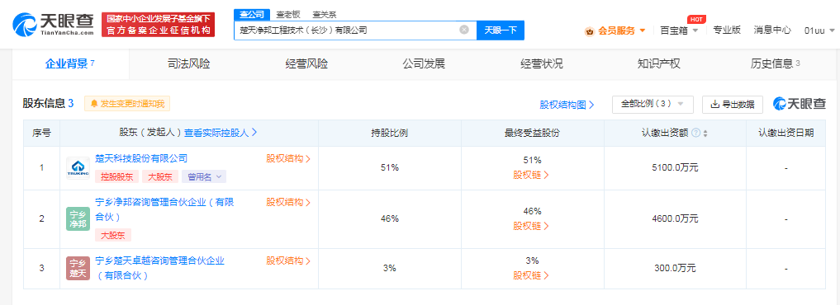Click the company name search input field
The height and width of the screenshot is (305, 840).
point(346,30)
